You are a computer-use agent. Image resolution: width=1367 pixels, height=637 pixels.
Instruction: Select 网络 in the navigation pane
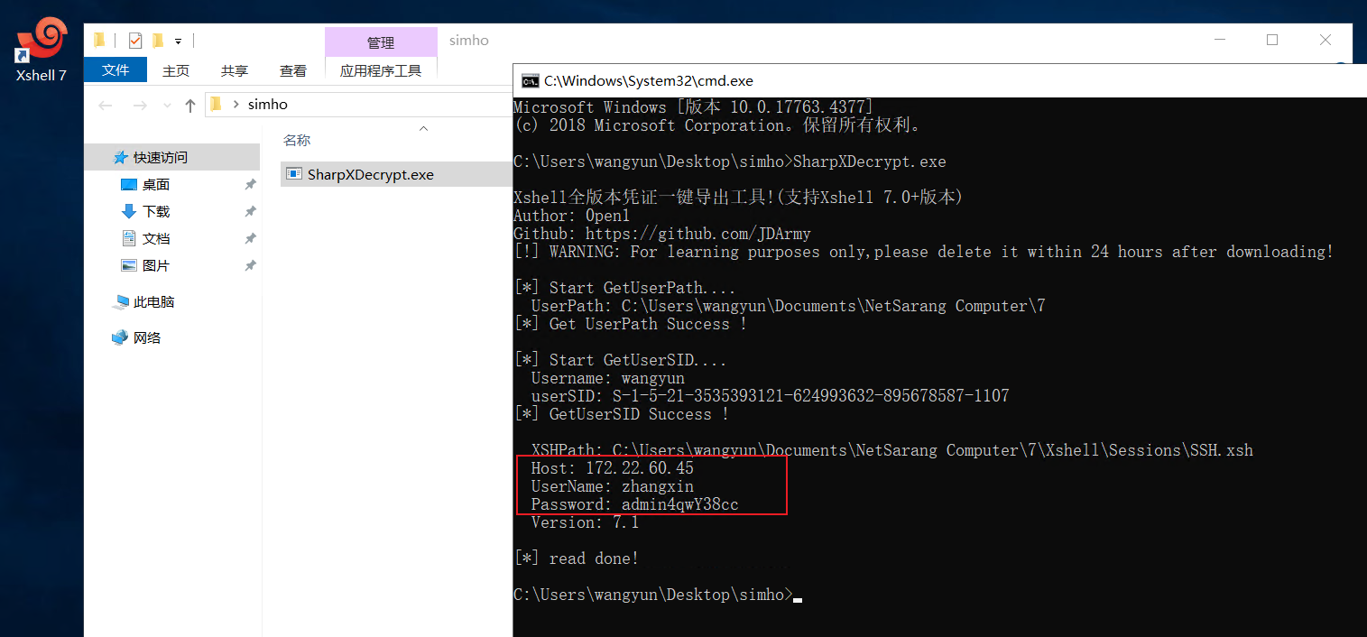point(147,337)
